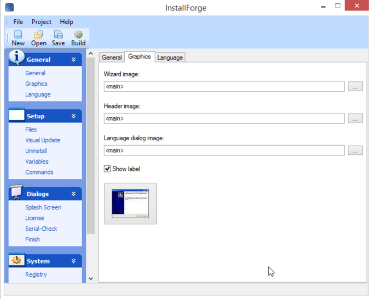Click sidebar scrollbar down arrow
Viewport: 372px width, 299px height.
pyautogui.click(x=91, y=279)
